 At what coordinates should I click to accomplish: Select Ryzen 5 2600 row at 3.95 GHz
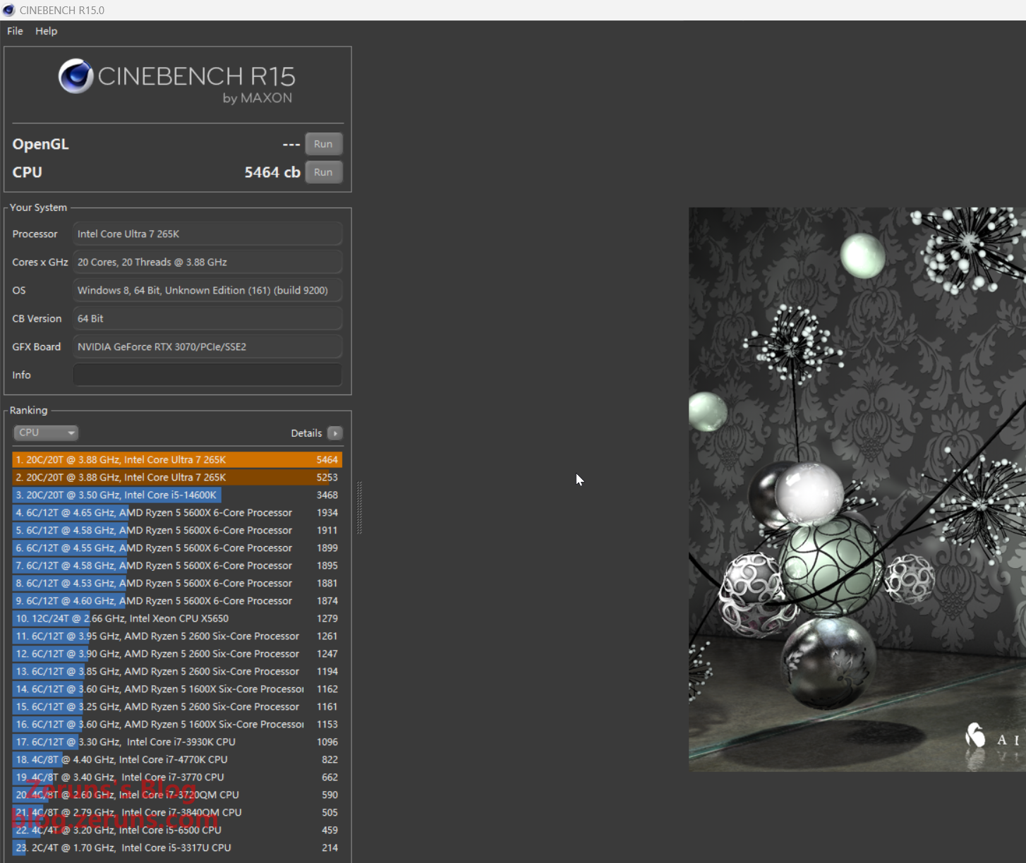[177, 636]
